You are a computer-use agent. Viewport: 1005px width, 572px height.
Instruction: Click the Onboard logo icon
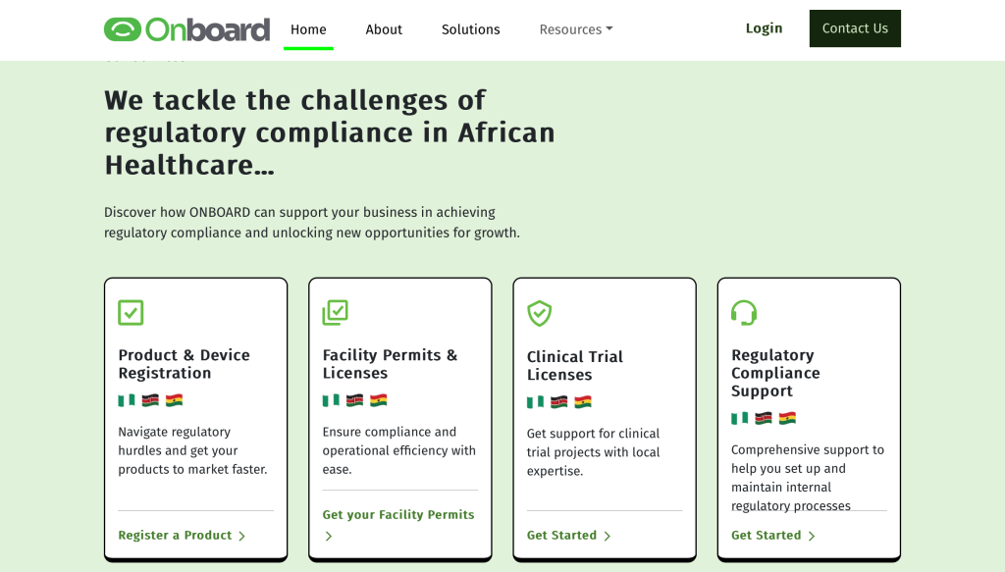(123, 29)
